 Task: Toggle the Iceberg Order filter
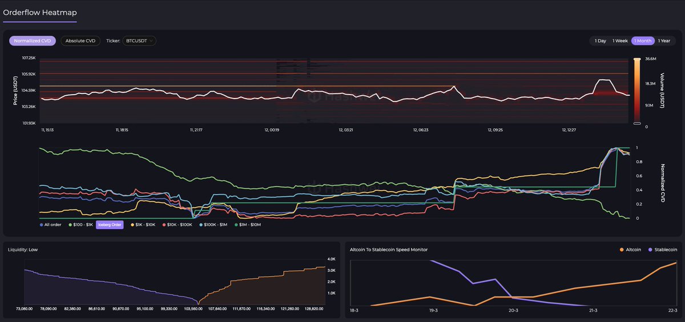(x=110, y=225)
